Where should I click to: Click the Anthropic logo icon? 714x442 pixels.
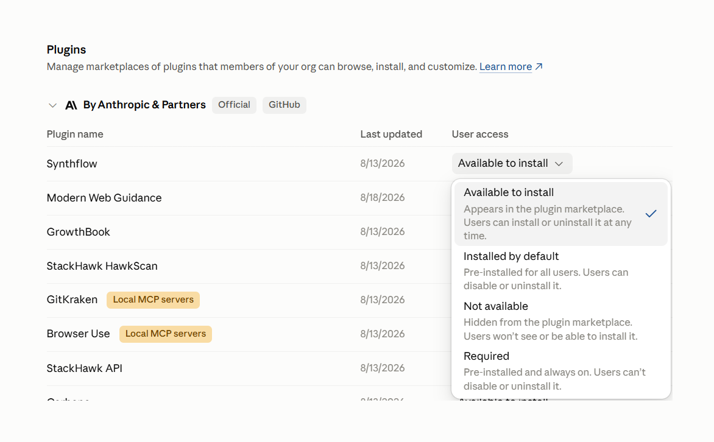coord(71,105)
